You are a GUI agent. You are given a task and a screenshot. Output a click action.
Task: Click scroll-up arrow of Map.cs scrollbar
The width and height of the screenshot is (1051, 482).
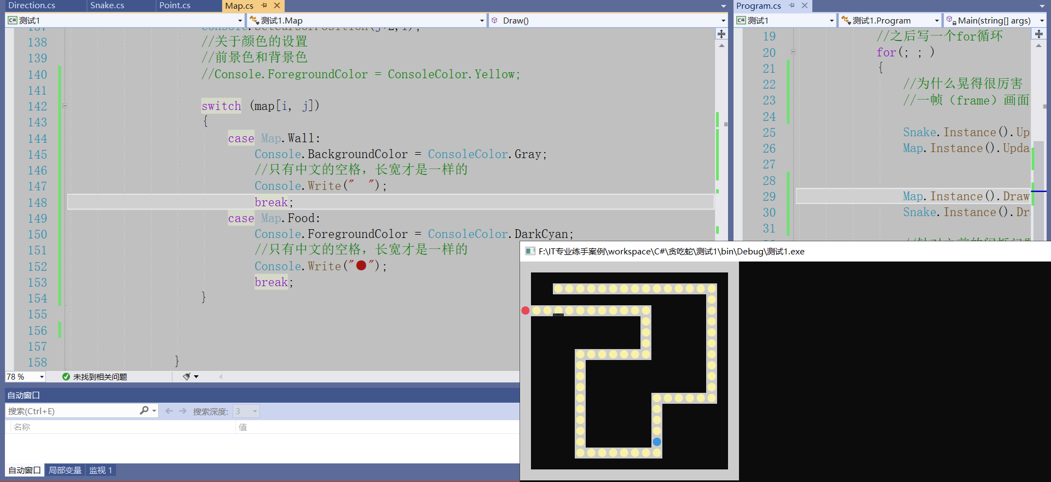(x=721, y=46)
